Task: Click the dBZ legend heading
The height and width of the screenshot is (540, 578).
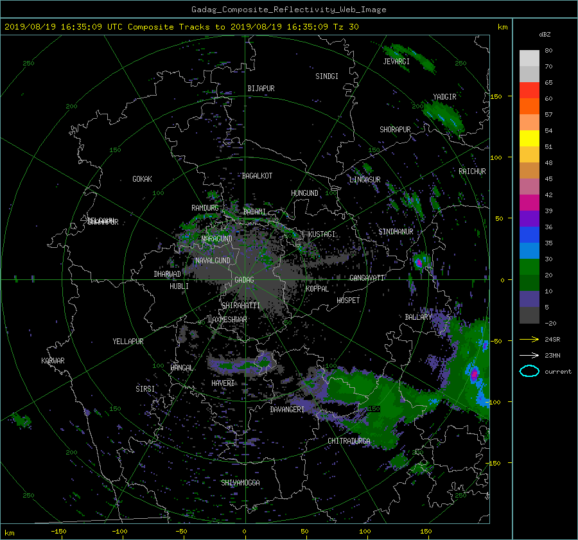Action: (545, 35)
